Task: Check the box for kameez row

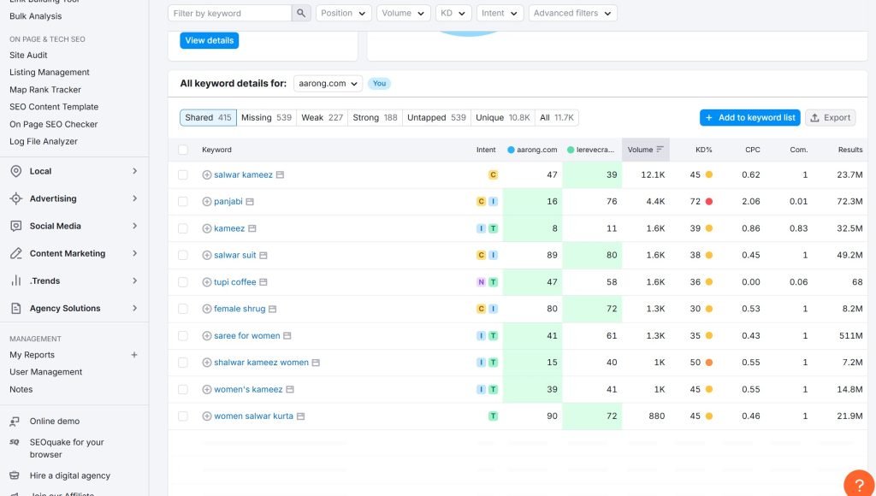Action: click(183, 228)
